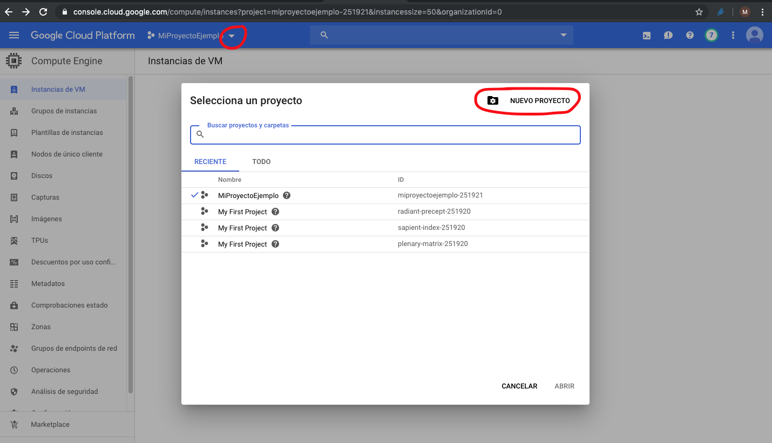
Task: Focus the top header search box
Action: pyautogui.click(x=442, y=35)
